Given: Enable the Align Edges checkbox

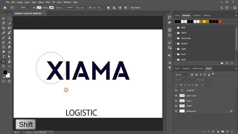Looking at the screenshot, I should click(x=129, y=7).
